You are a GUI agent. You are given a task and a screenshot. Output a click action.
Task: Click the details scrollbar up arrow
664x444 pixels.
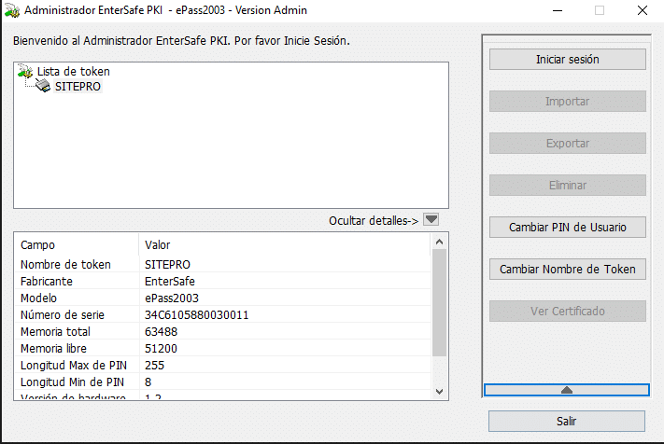pos(439,242)
